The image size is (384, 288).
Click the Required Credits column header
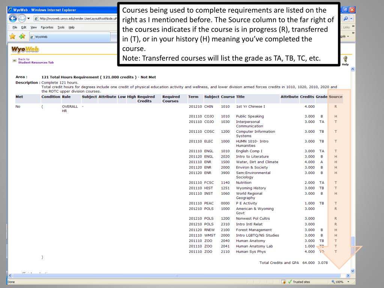click(x=146, y=99)
